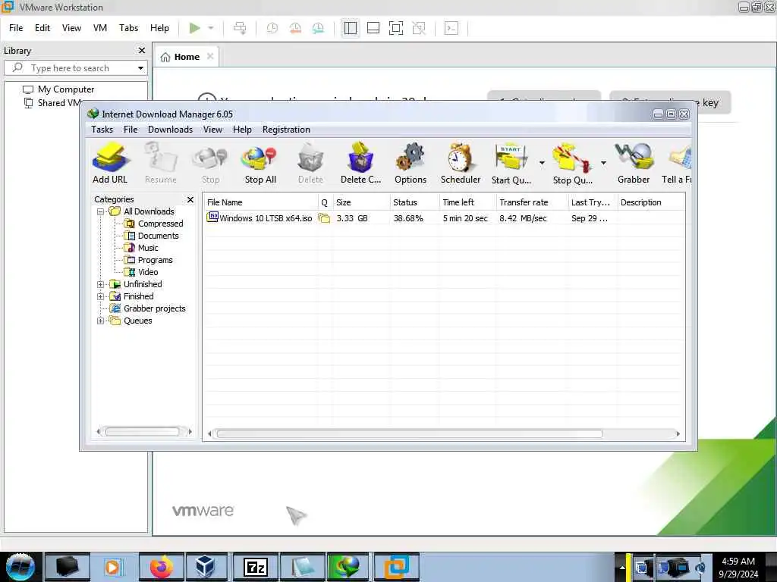Screen dimensions: 777x582
Task: Open the IDM View menu
Action: point(212,130)
